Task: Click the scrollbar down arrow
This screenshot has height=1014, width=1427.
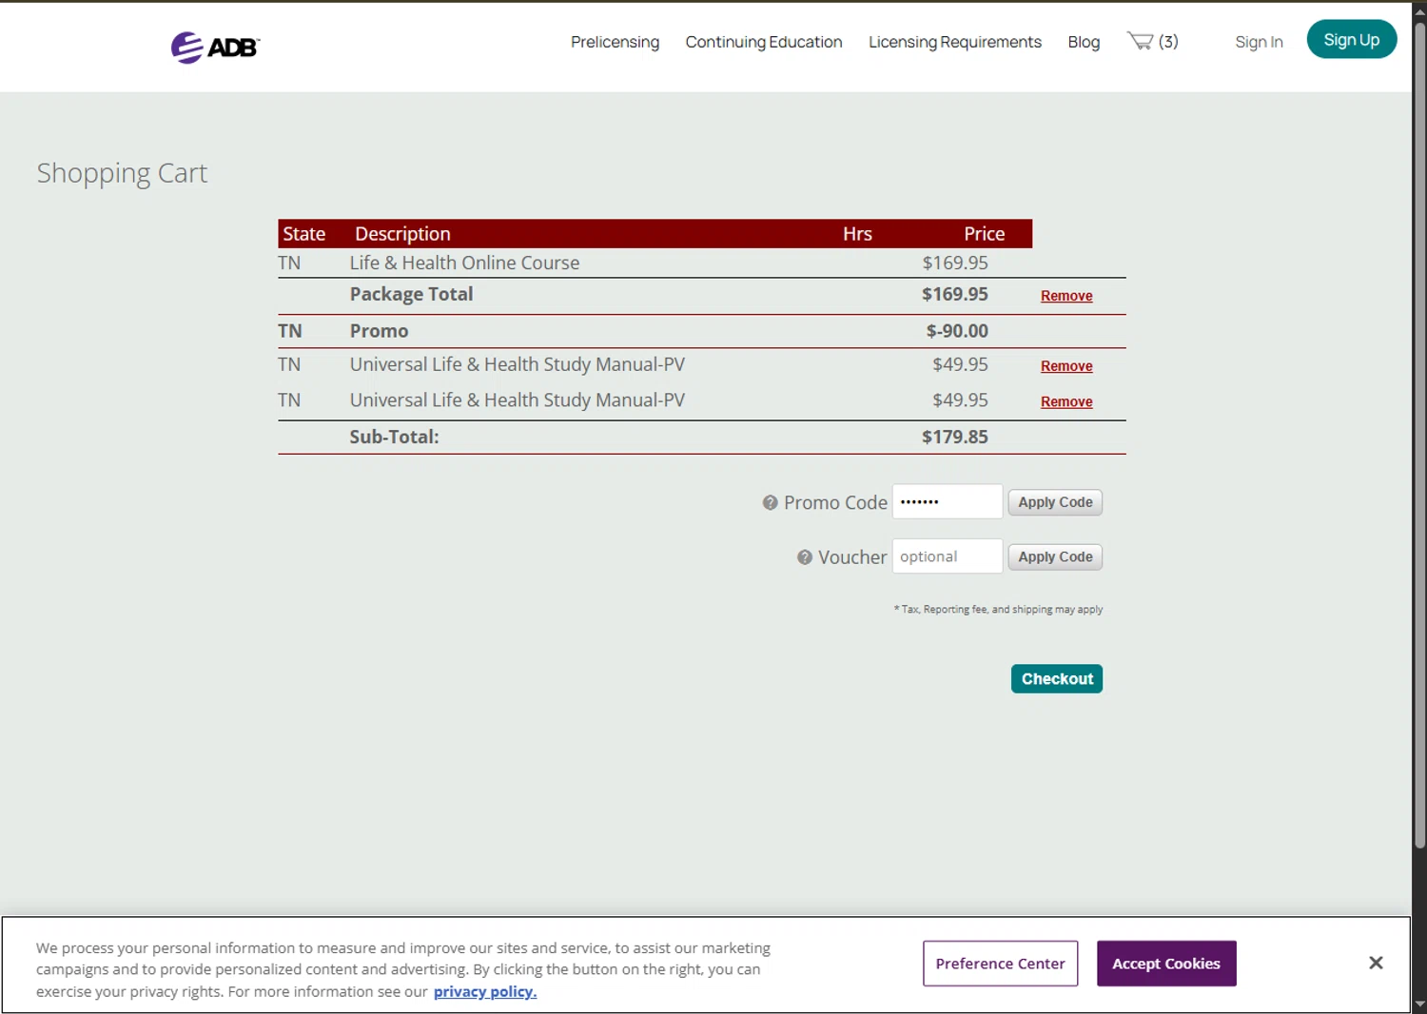Action: point(1419,1004)
